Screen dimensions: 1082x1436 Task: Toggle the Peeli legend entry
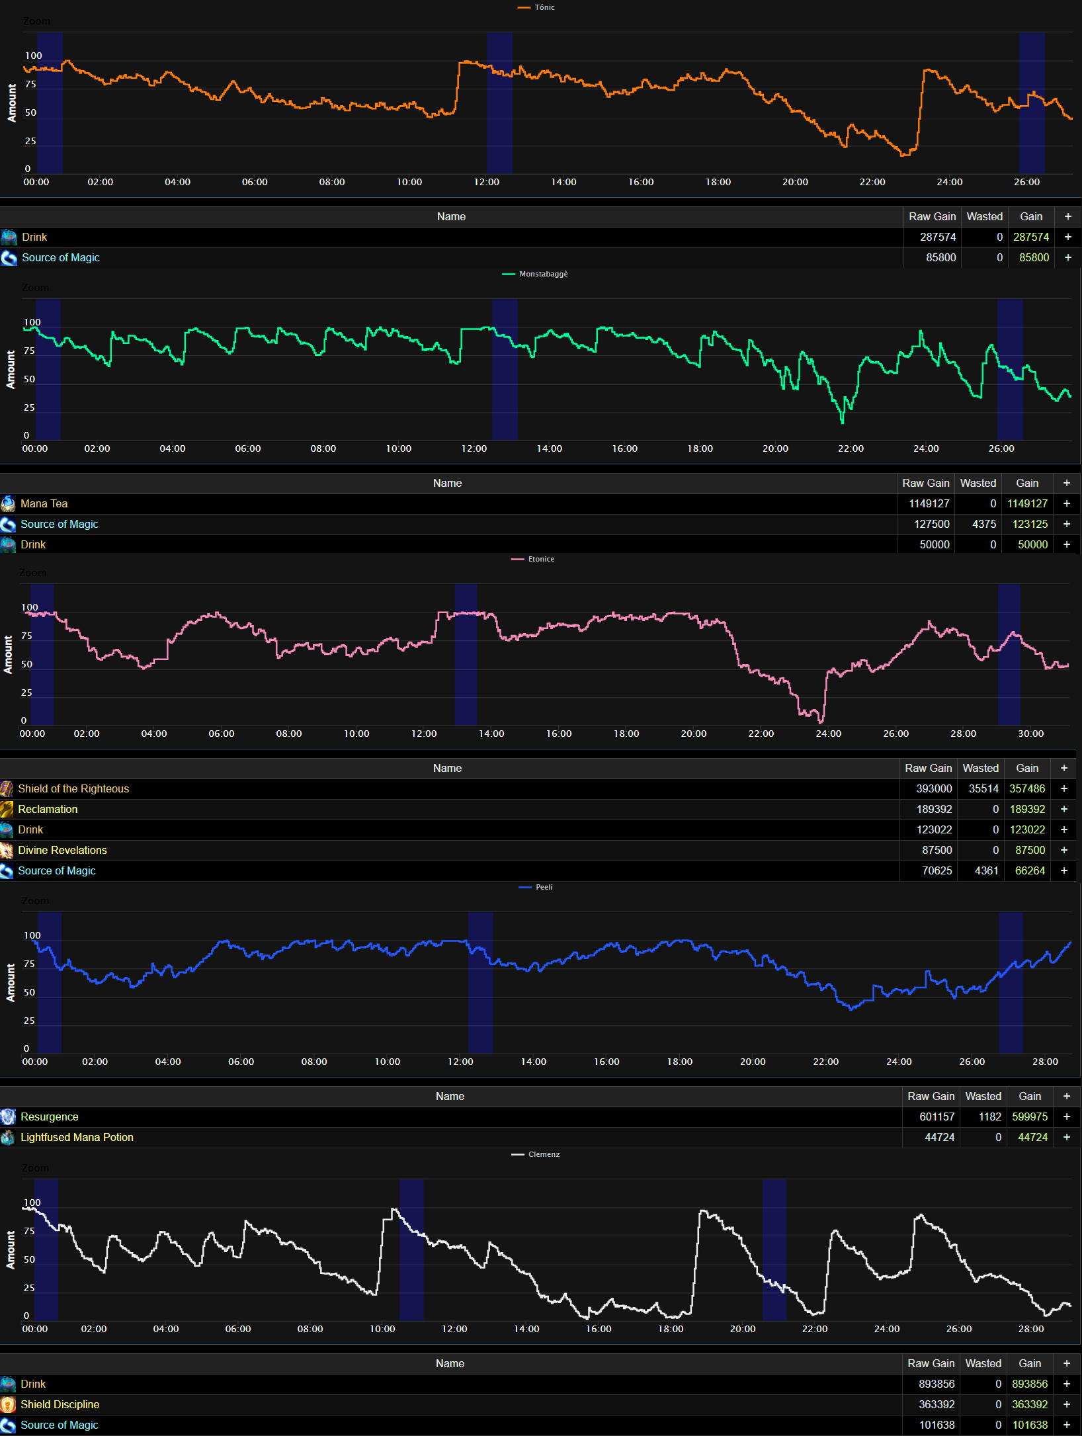536,887
